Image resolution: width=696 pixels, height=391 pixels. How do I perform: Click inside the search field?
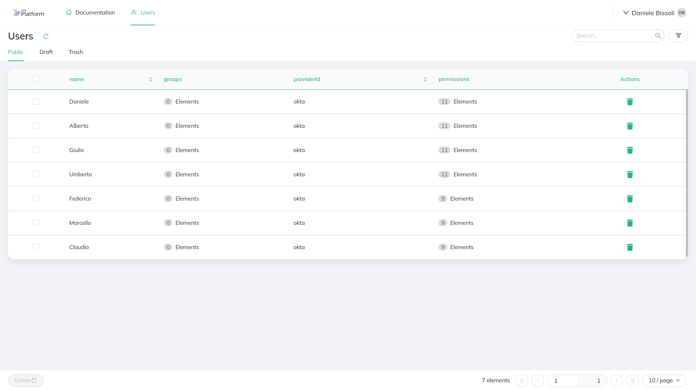pyautogui.click(x=613, y=35)
